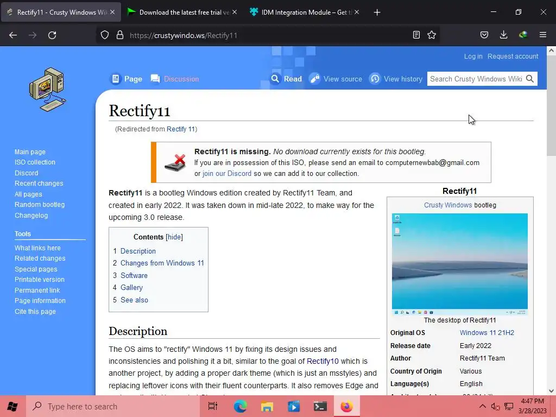The image size is (556, 417).
Task: Open the Windows Start menu
Action: pos(12,406)
